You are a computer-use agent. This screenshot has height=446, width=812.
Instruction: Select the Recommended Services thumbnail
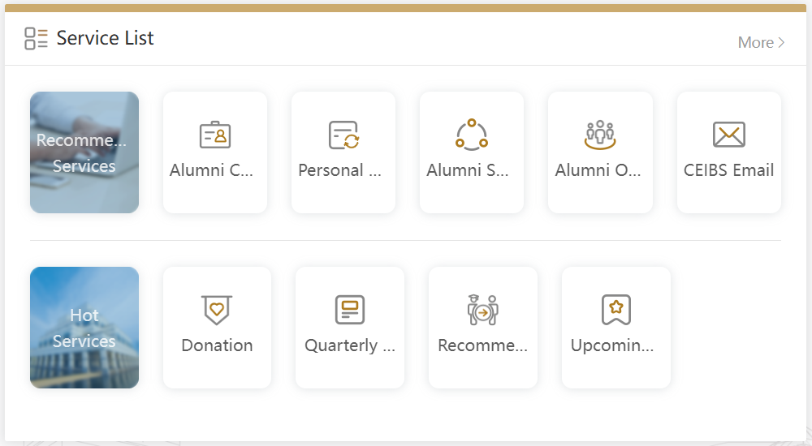84,152
